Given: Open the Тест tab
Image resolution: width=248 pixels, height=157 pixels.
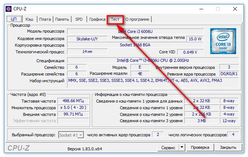Looking at the screenshot, I should tap(115, 19).
